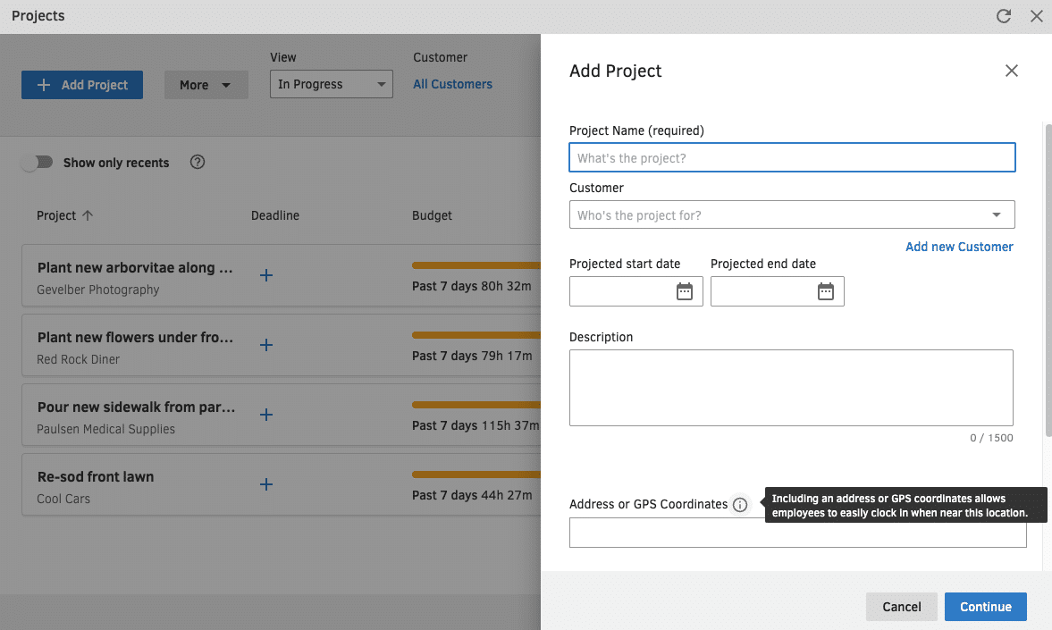
Task: Close the Projects window
Action: [x=1036, y=16]
